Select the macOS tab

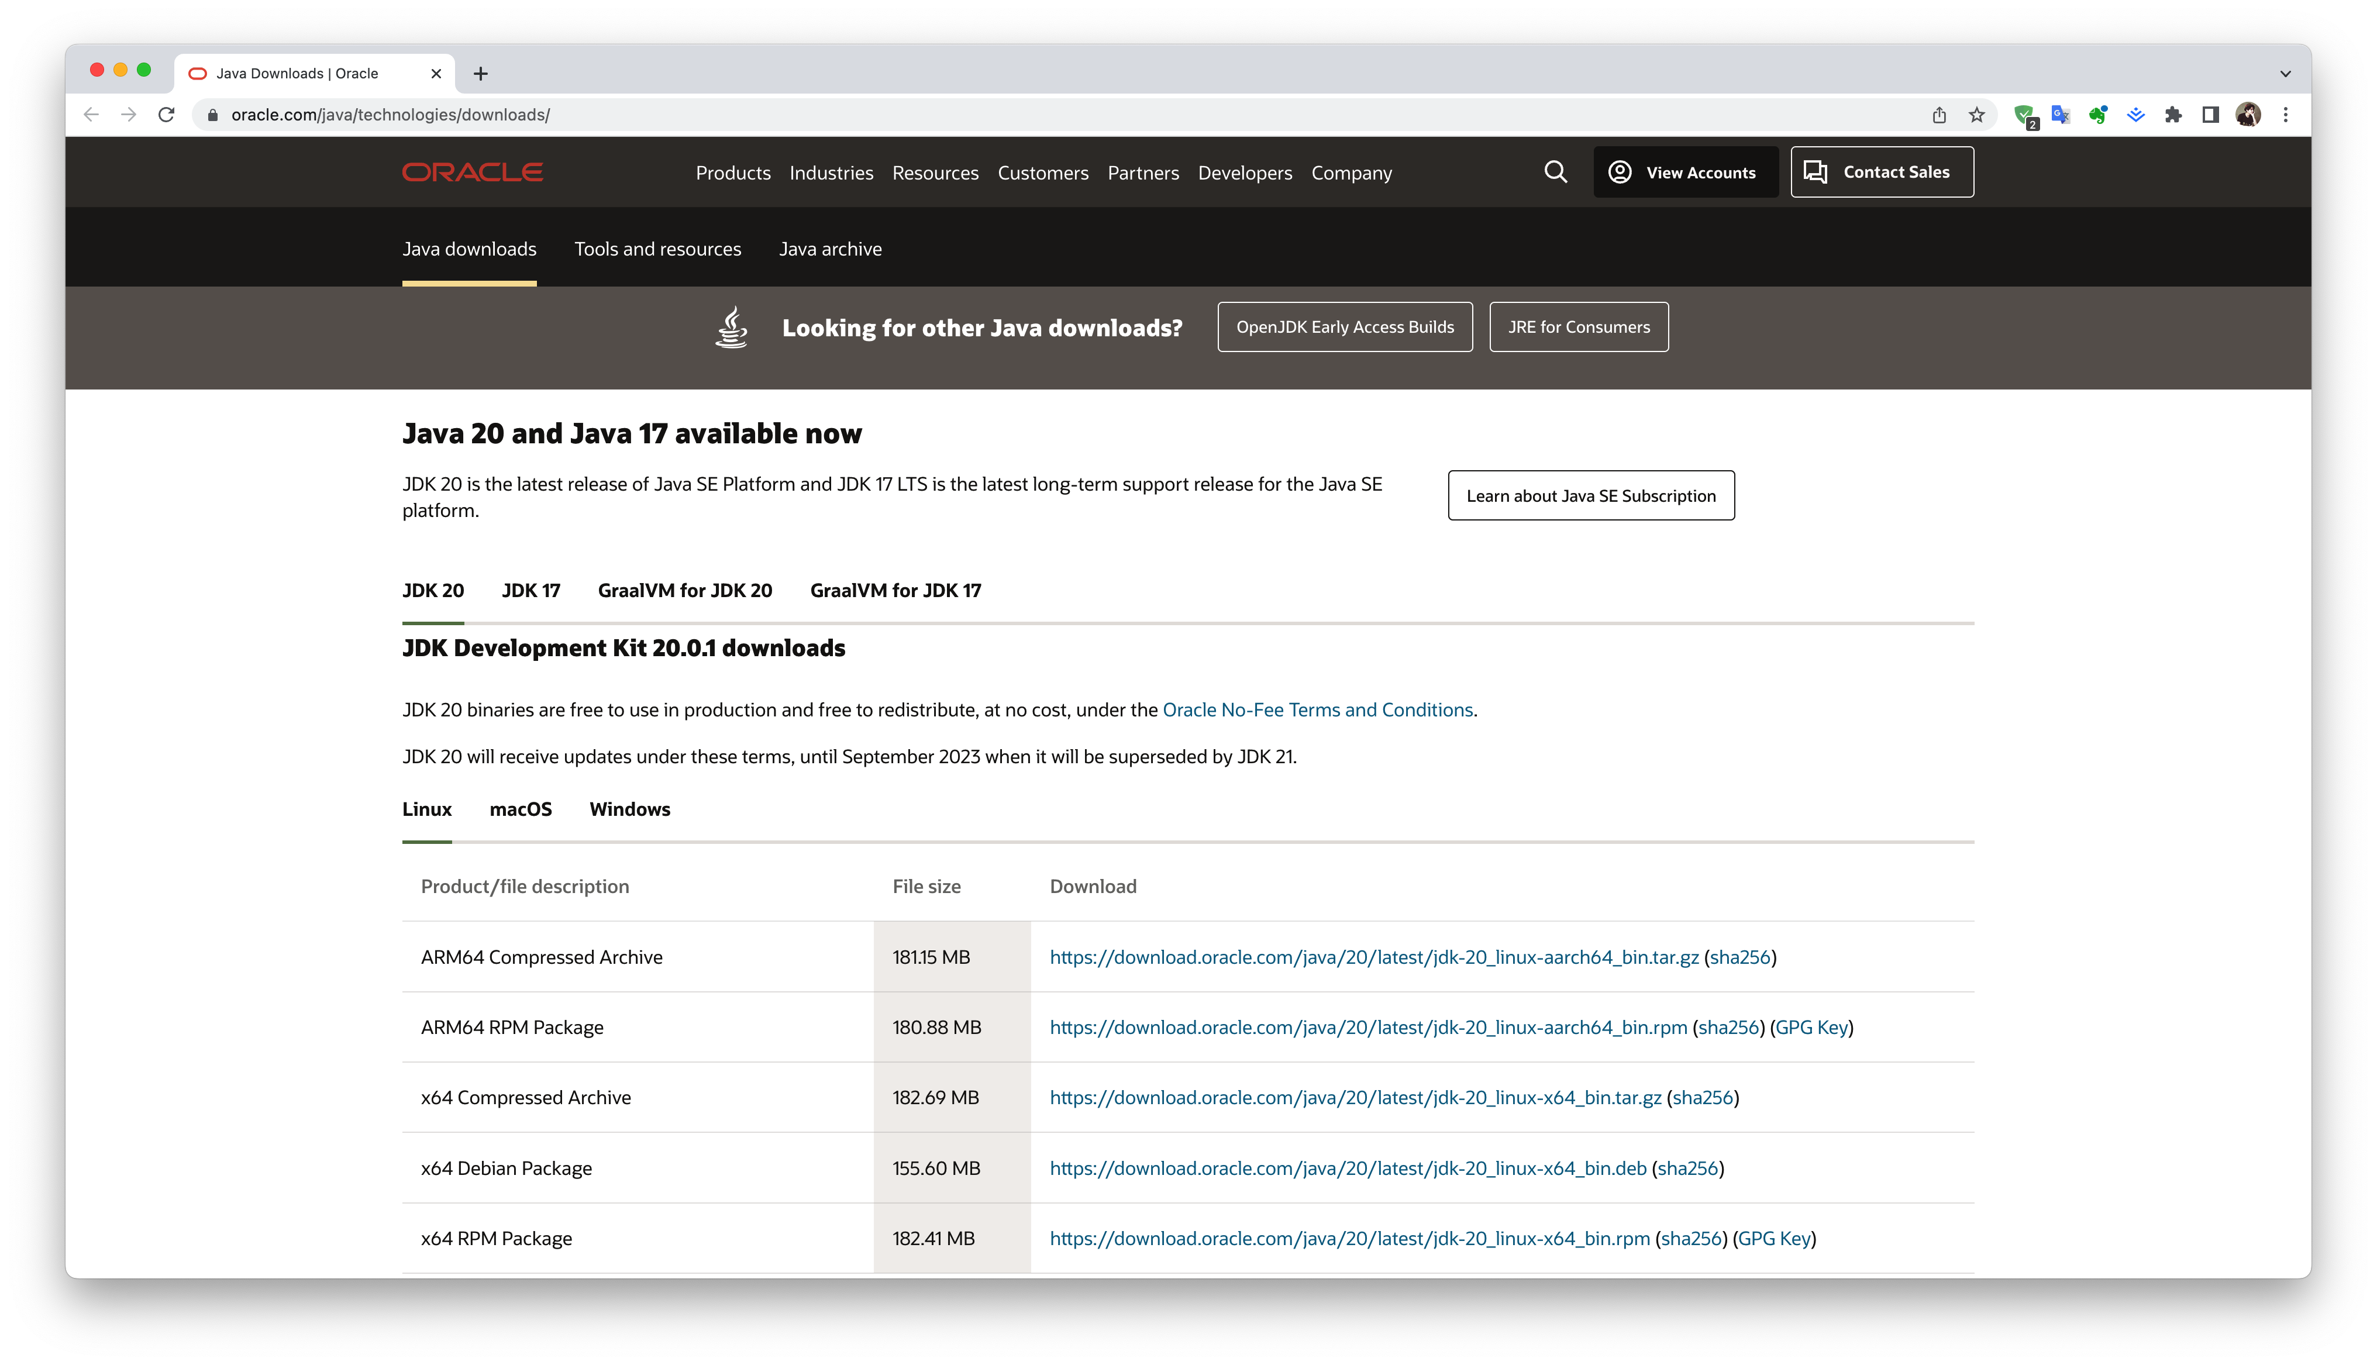click(520, 809)
